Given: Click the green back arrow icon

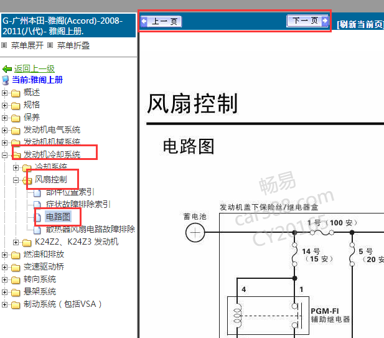Looking at the screenshot, I should tap(7, 69).
